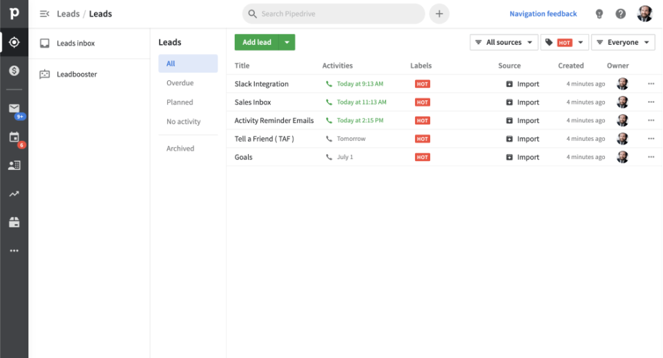Click HOT label on Slack Integration row
Image resolution: width=663 pixels, height=358 pixels.
tap(423, 84)
